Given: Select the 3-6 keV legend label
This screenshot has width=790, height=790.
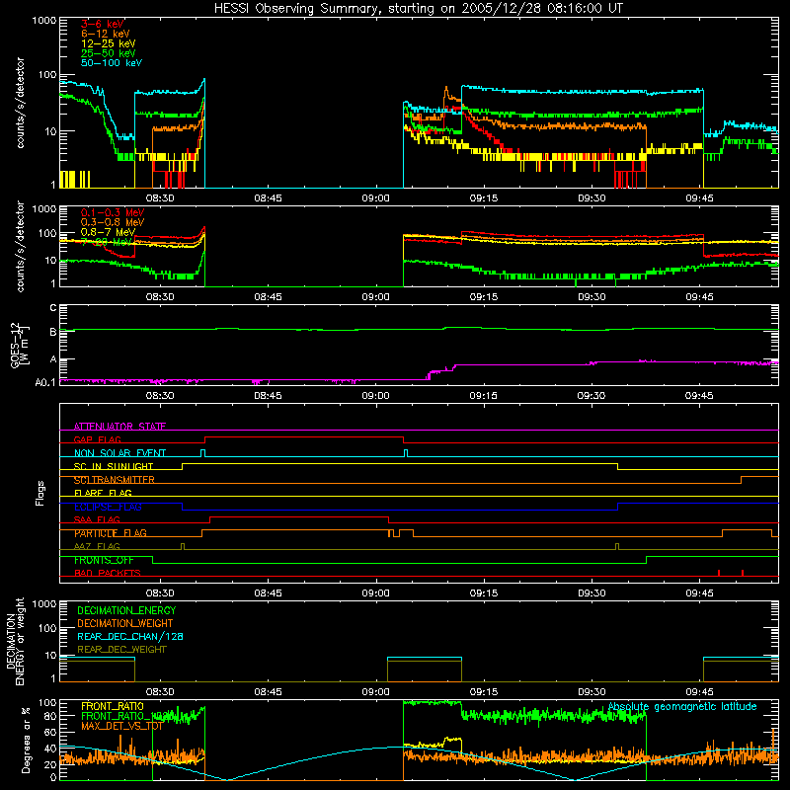Looking at the screenshot, I should click(x=102, y=24).
